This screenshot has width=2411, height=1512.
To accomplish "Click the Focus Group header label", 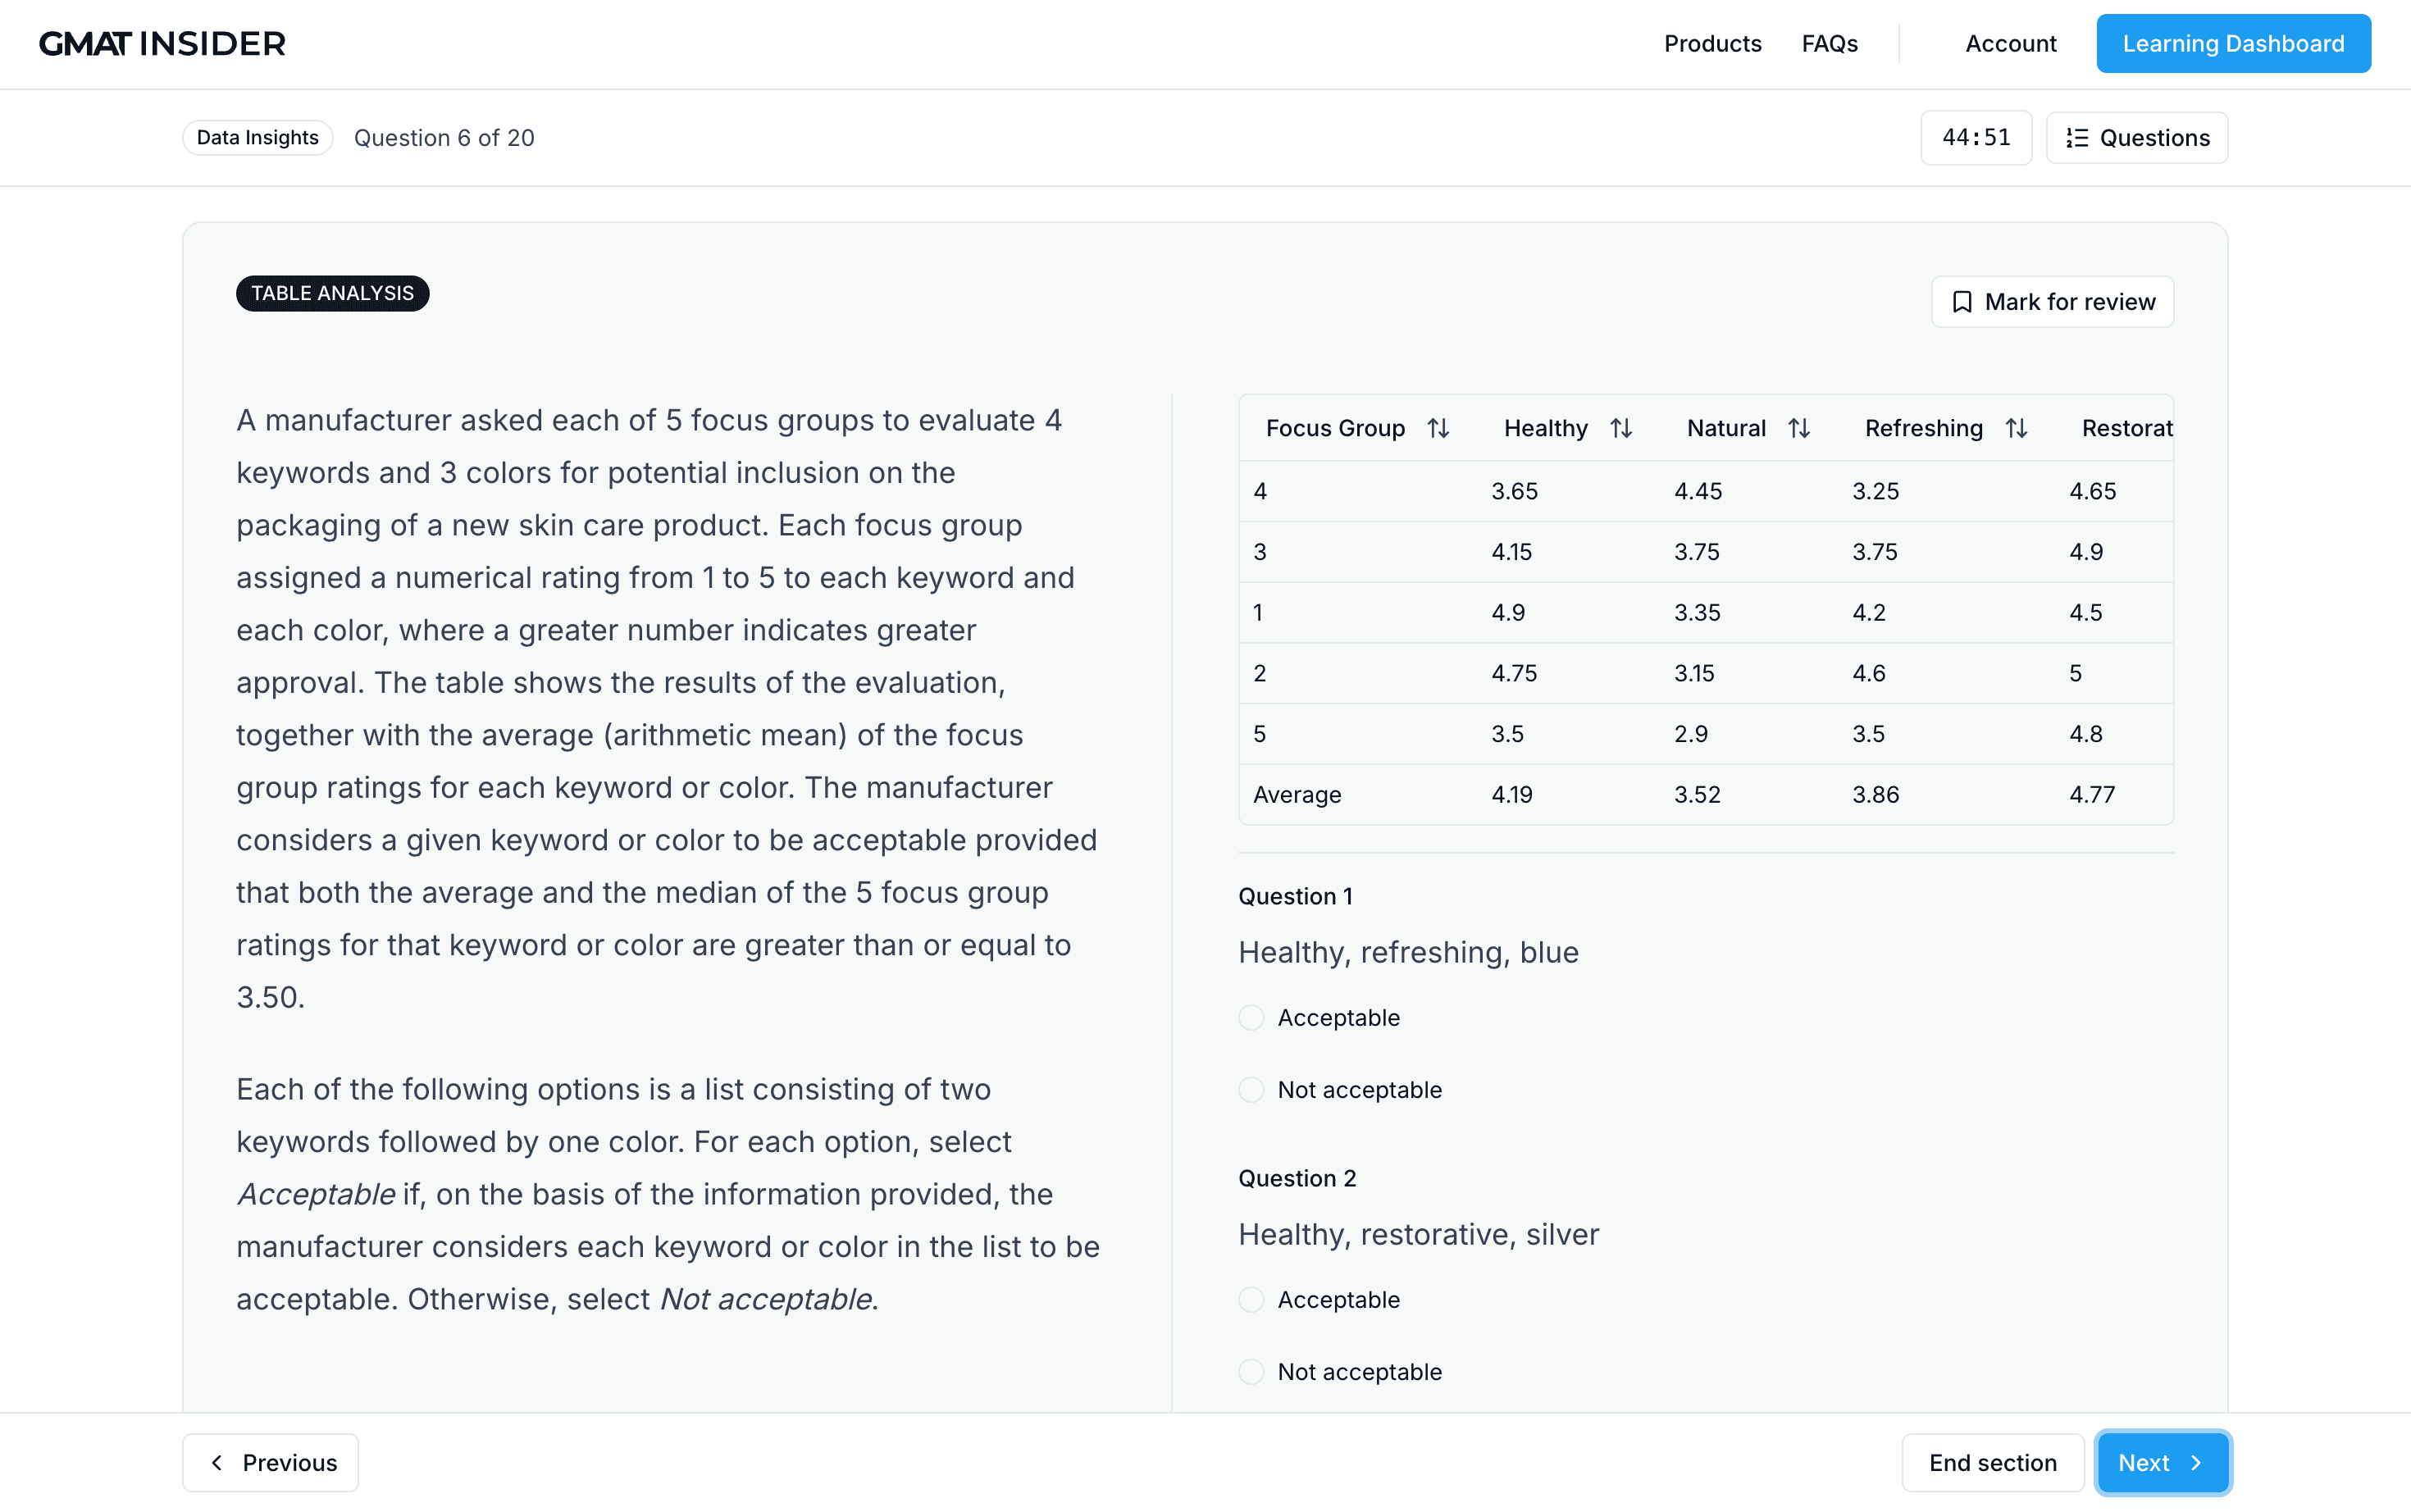I will pos(1335,428).
